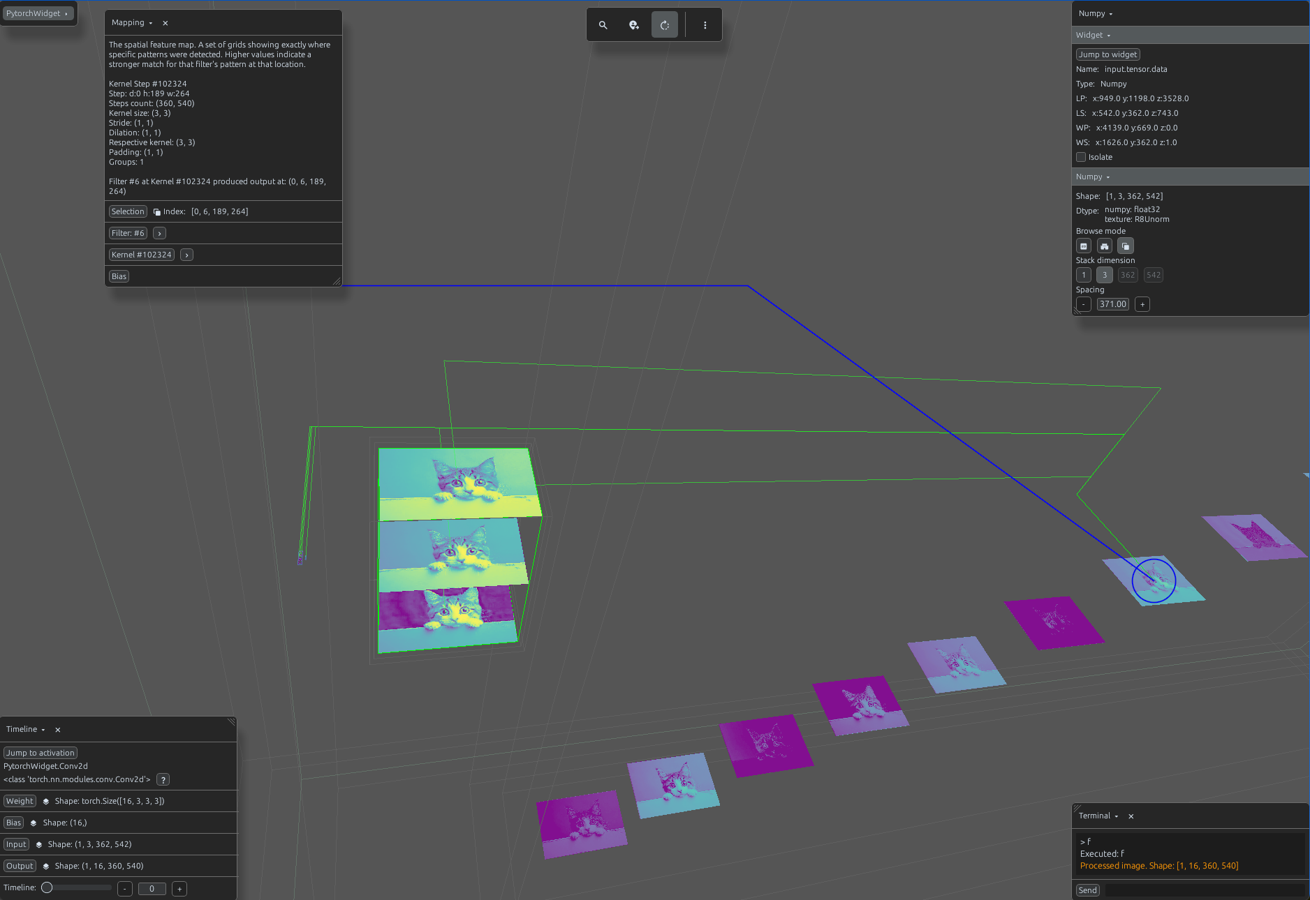Click the Jump to widget button
The height and width of the screenshot is (900, 1310).
pyautogui.click(x=1107, y=54)
